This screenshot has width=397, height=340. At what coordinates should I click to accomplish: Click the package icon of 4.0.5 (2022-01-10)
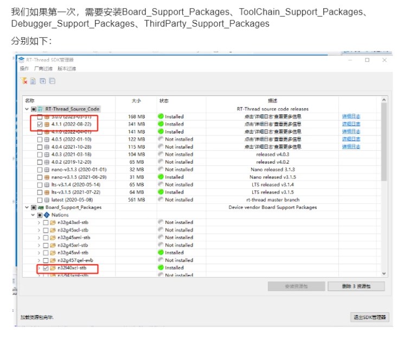(x=47, y=139)
